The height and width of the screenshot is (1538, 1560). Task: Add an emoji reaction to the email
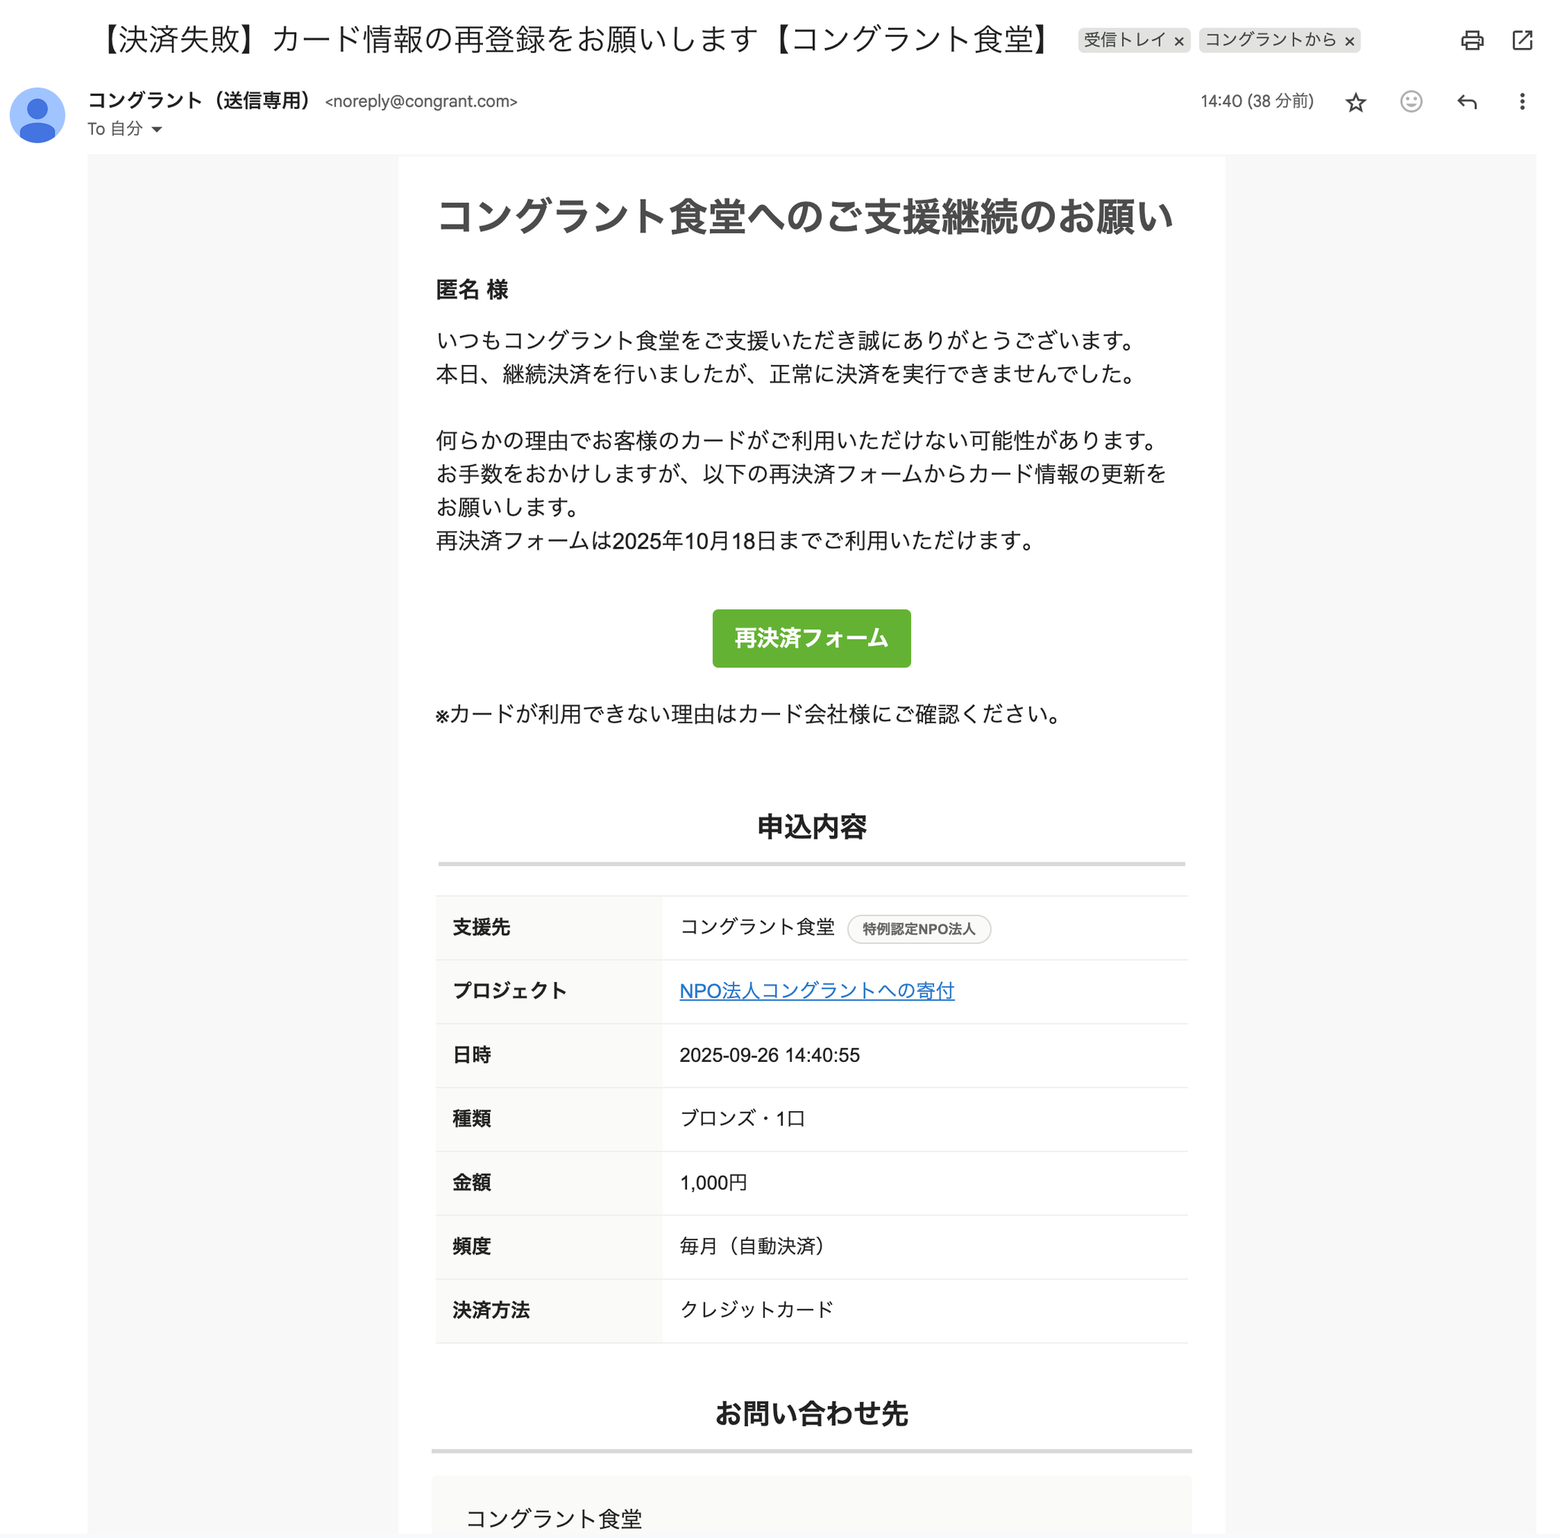coord(1411,102)
